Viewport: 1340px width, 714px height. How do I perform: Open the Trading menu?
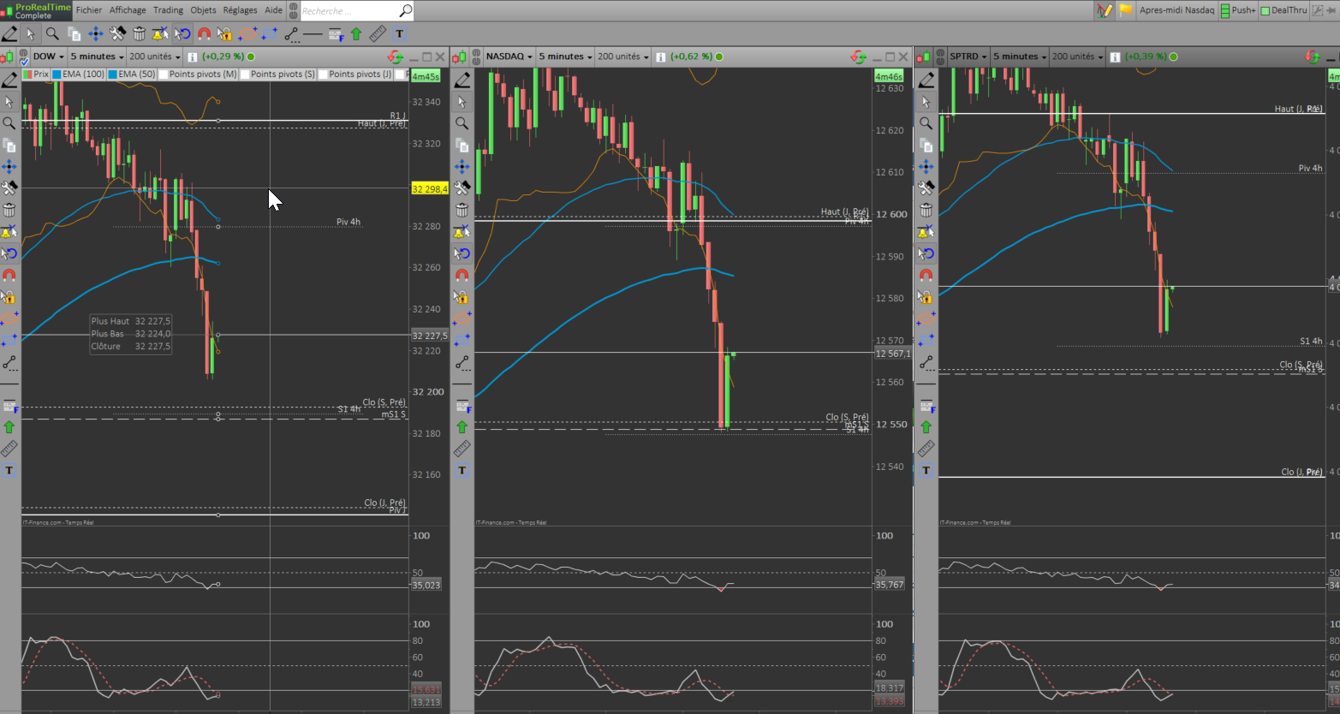click(x=168, y=10)
